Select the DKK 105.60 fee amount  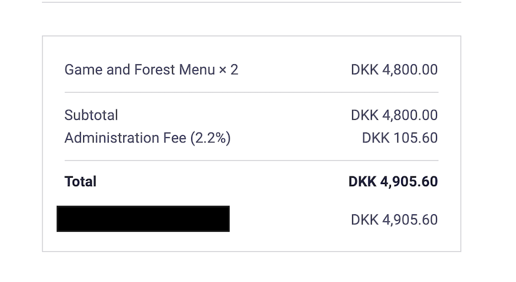coord(400,138)
